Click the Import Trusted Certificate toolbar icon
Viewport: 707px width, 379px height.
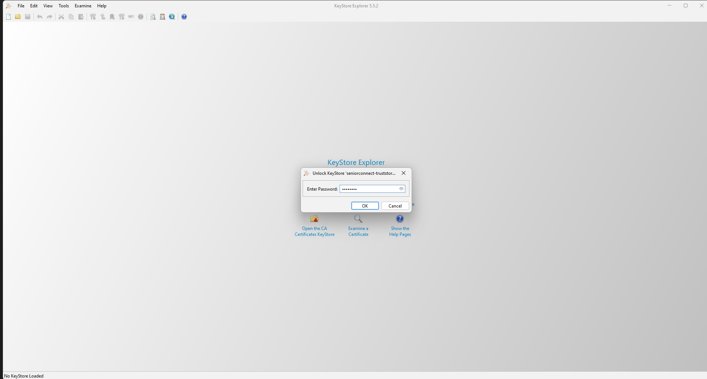112,17
